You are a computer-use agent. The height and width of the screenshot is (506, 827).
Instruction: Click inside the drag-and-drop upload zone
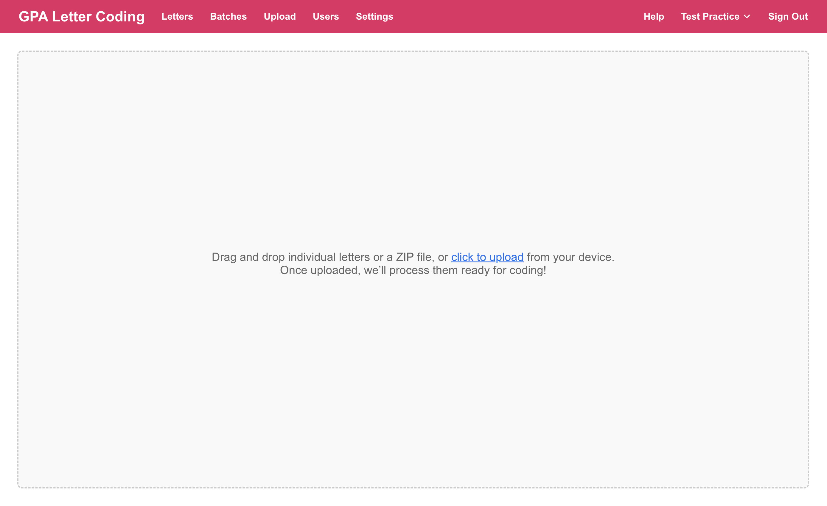(413, 369)
